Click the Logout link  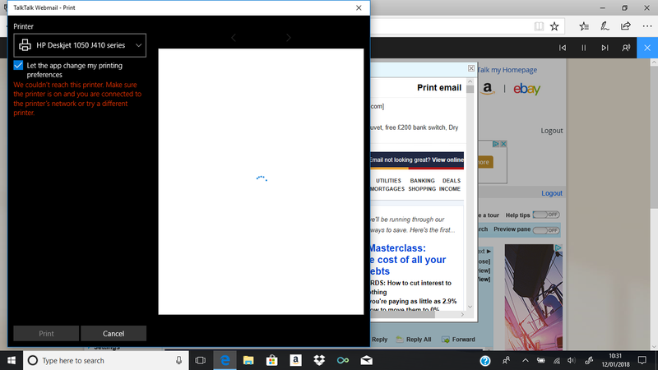coord(552,131)
